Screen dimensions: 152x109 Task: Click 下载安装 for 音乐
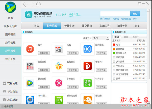tap(44, 53)
